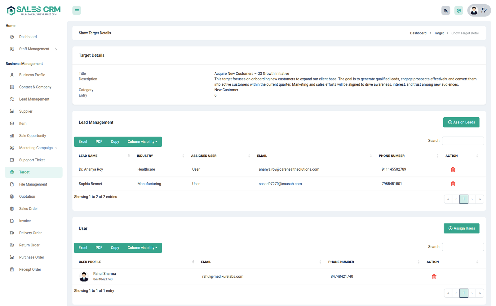Screen dimensions: 496x306
Task: Click the hamburger menu toggle icon
Action: pyautogui.click(x=77, y=11)
